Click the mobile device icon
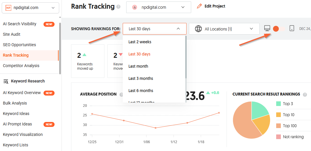Viewport: 311px width, 151px height. pos(292,28)
